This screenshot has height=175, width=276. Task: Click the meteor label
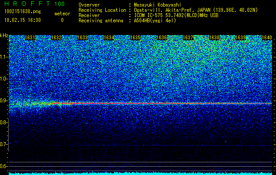coord(62,14)
